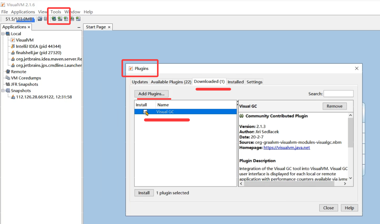This screenshot has width=380, height=224.
Task: Sort by the Name column header
Action: pyautogui.click(x=195, y=105)
